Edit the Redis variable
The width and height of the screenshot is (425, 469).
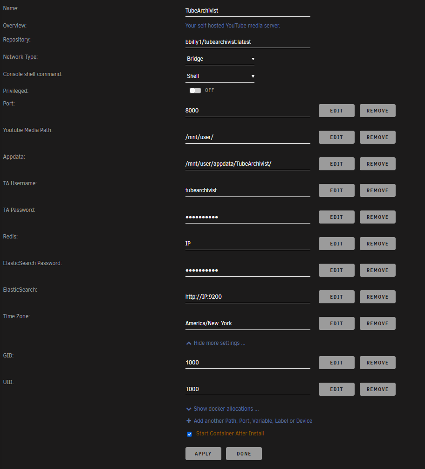click(x=336, y=244)
